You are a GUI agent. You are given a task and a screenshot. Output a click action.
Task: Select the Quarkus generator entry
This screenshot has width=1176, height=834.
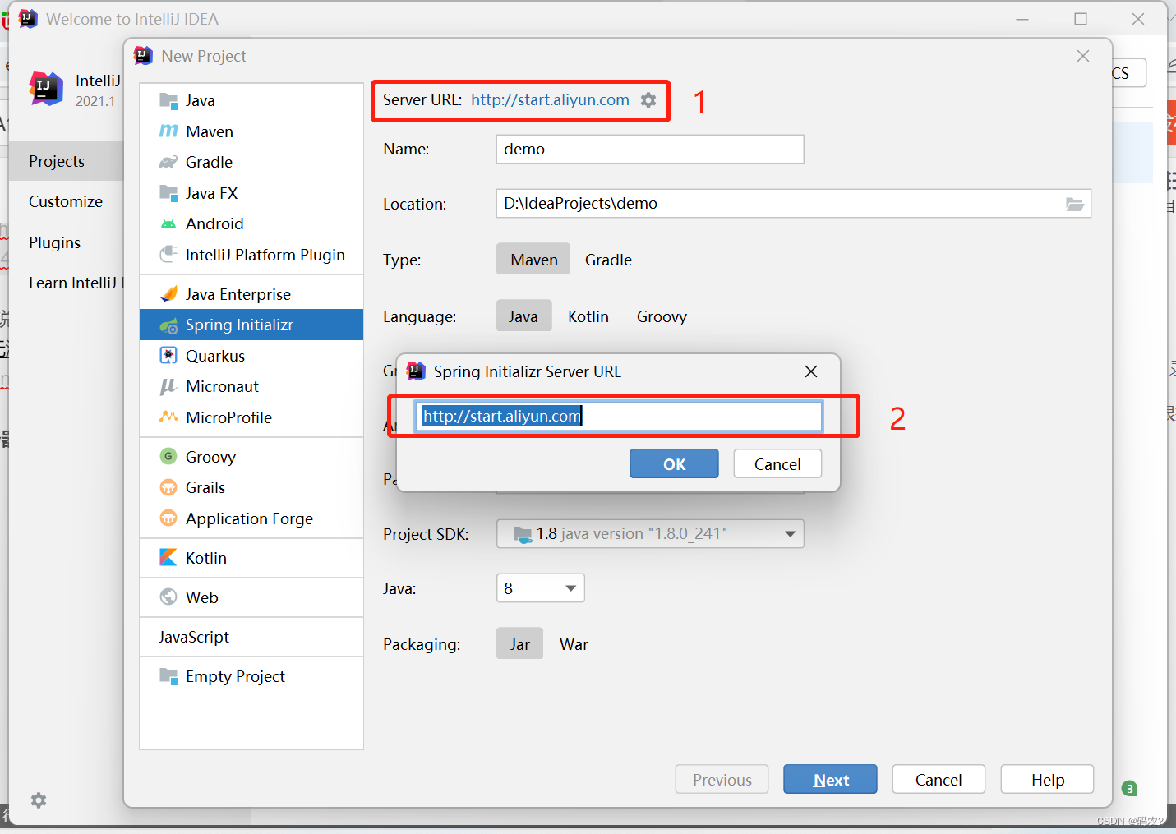pyautogui.click(x=251, y=356)
